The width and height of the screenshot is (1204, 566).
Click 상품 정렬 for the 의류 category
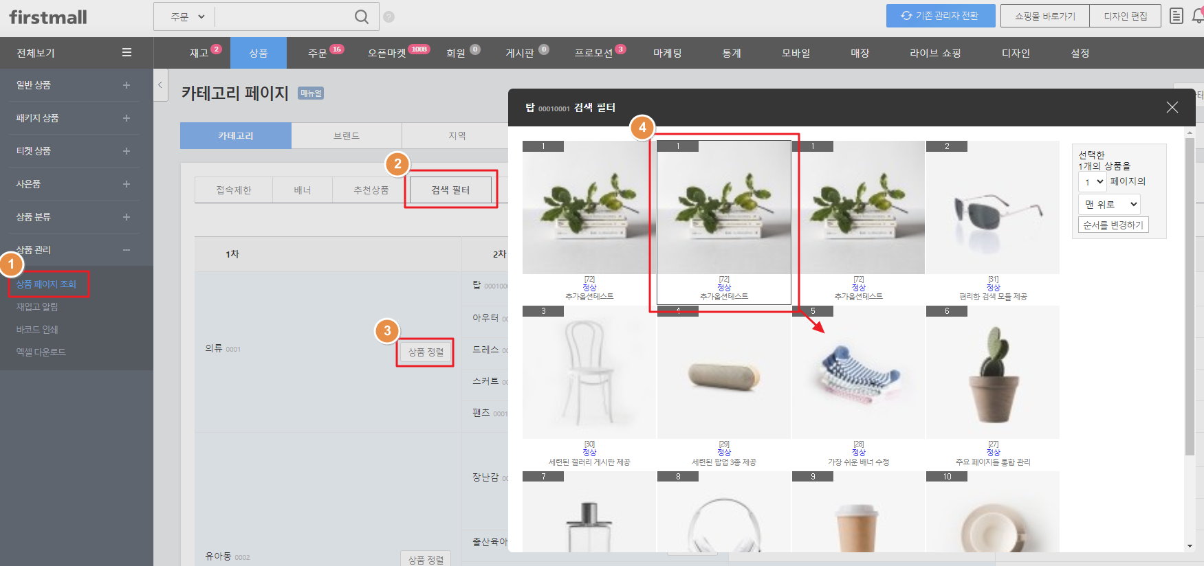point(426,352)
